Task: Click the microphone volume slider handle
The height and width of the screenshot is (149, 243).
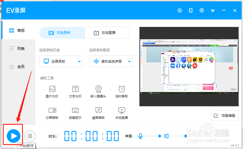Action: (x=159, y=136)
